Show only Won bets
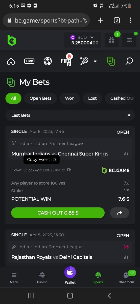Screen dimensions: 140x304 coord(70,98)
